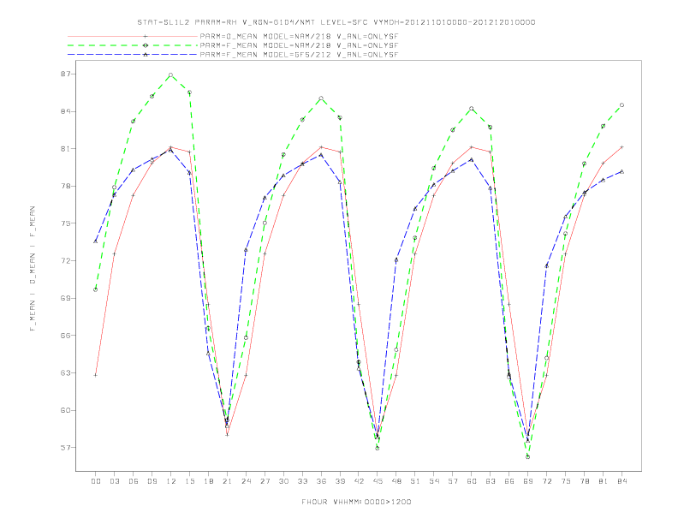Click the red solid legend line sample
This screenshot has height=524, width=678.
[x=133, y=36]
